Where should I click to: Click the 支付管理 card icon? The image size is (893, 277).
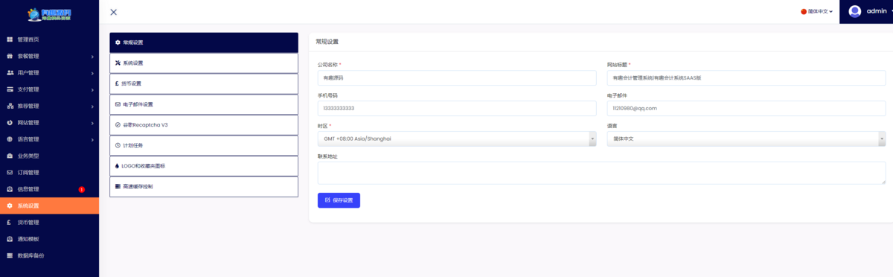click(10, 89)
